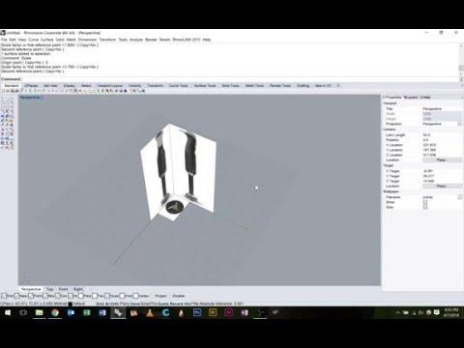Toggle the Tan osnap checkbox
This screenshot has width=464, height=348.
[x=95, y=296]
